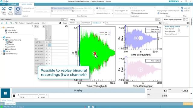Click the C3;C4 row header
Screen dimensions: 193x108
tap(40, 61)
